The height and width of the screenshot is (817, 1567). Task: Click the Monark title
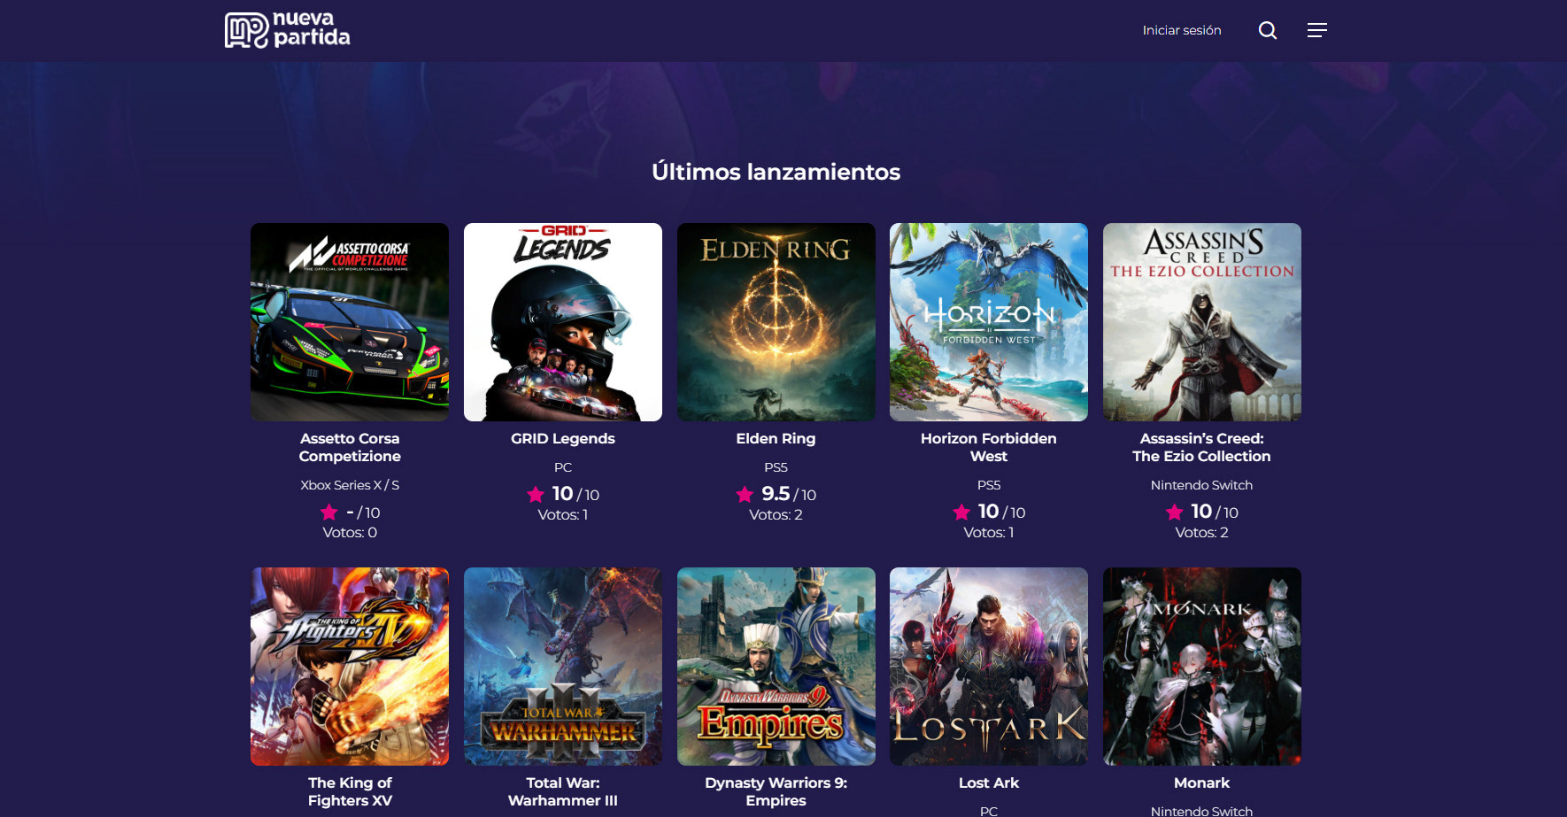(1202, 782)
